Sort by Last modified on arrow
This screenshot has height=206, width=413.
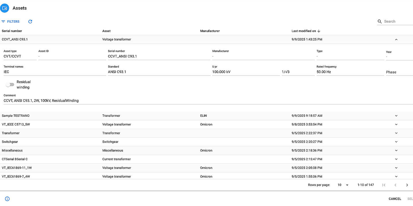pos(319,31)
